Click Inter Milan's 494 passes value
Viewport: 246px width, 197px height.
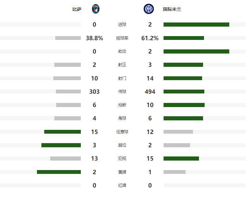(x=150, y=92)
